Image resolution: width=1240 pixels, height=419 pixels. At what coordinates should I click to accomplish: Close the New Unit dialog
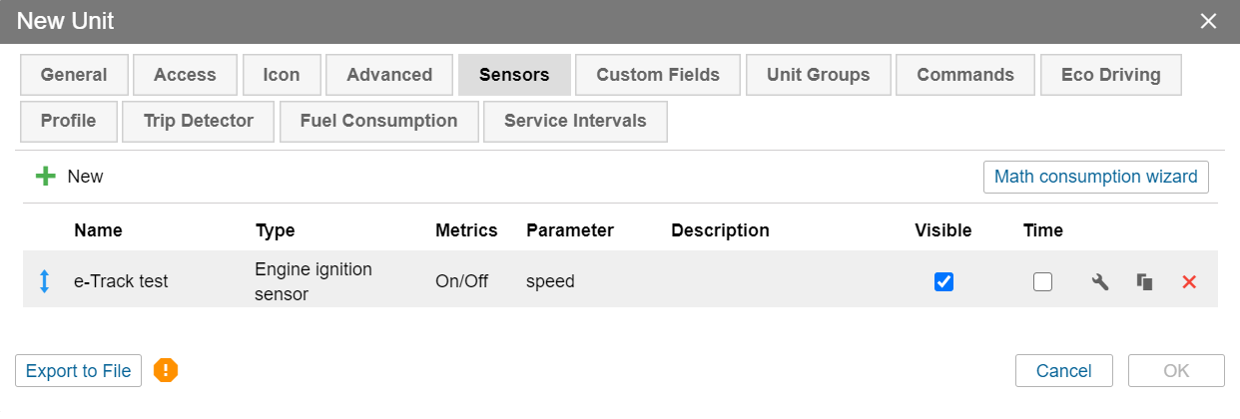pos(1208,21)
